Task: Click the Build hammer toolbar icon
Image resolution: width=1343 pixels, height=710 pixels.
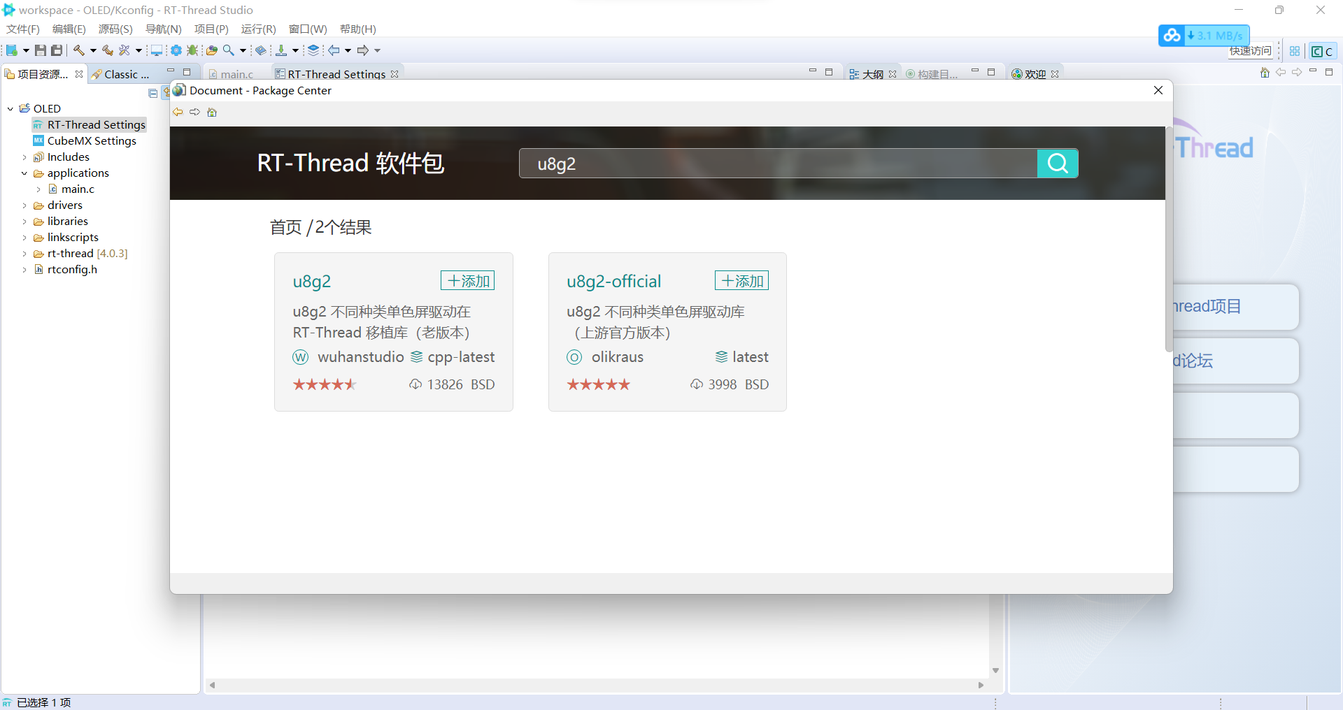Action: tap(79, 50)
